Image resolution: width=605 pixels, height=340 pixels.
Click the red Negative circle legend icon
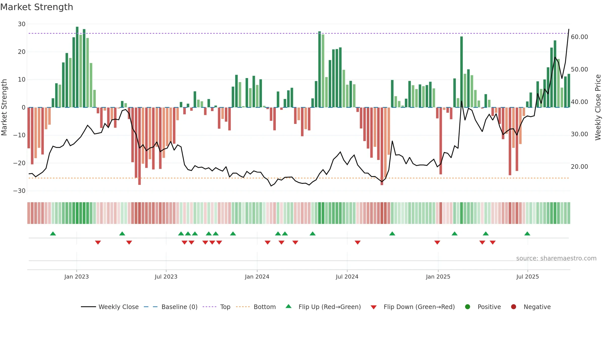tap(513, 307)
